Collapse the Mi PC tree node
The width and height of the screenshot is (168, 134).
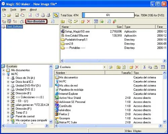[4, 74]
